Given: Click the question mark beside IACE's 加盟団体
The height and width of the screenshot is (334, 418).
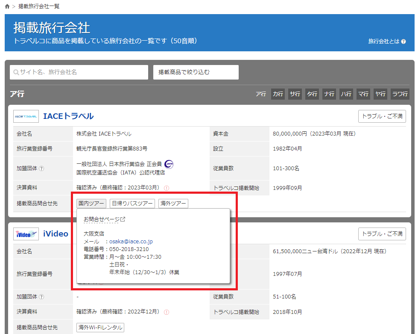Looking at the screenshot, I should click(x=41, y=168).
